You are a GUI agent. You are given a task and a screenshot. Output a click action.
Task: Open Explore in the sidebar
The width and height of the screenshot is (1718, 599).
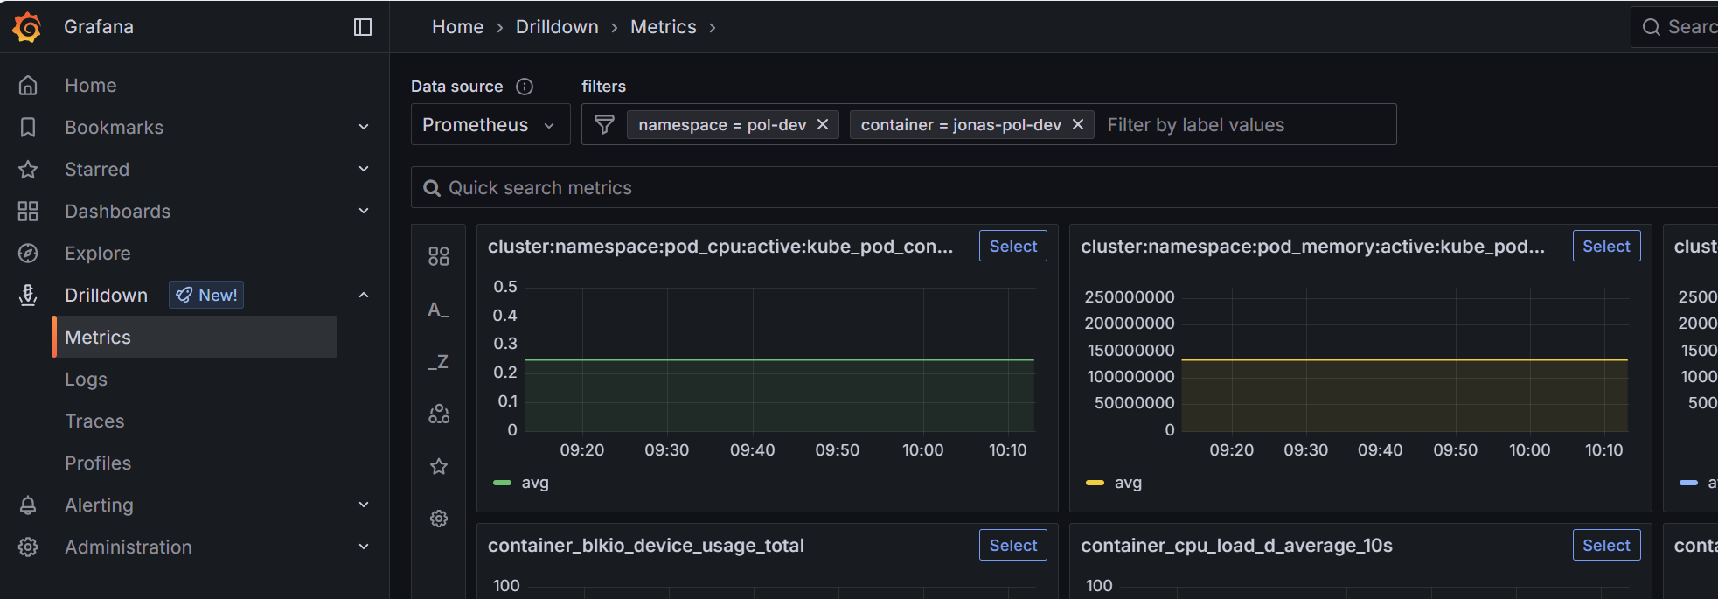98,254
